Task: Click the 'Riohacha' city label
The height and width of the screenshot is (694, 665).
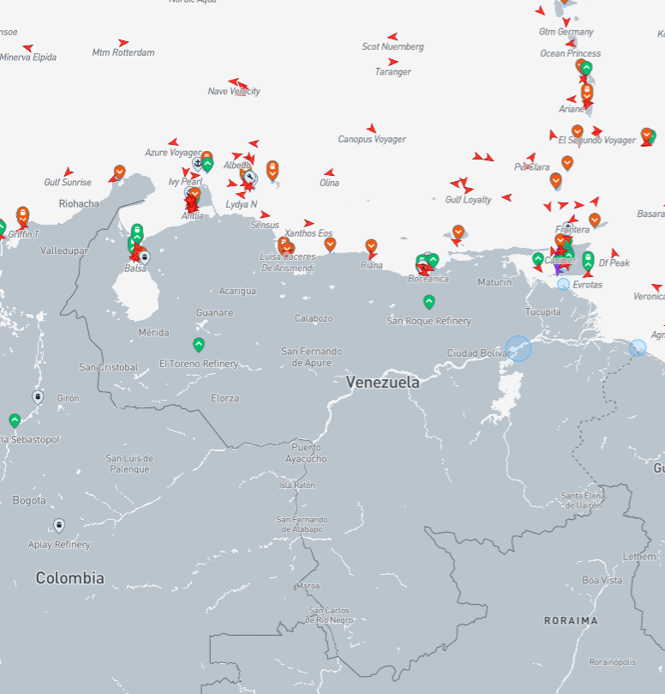Action: point(79,203)
